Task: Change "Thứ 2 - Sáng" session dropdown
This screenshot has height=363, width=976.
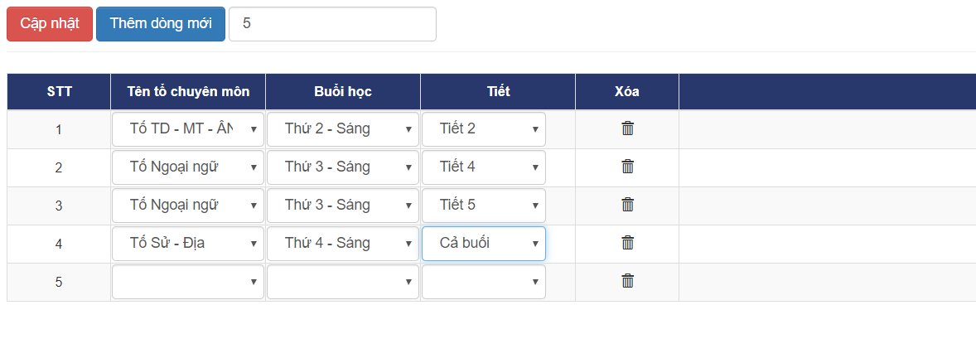Action: [343, 129]
